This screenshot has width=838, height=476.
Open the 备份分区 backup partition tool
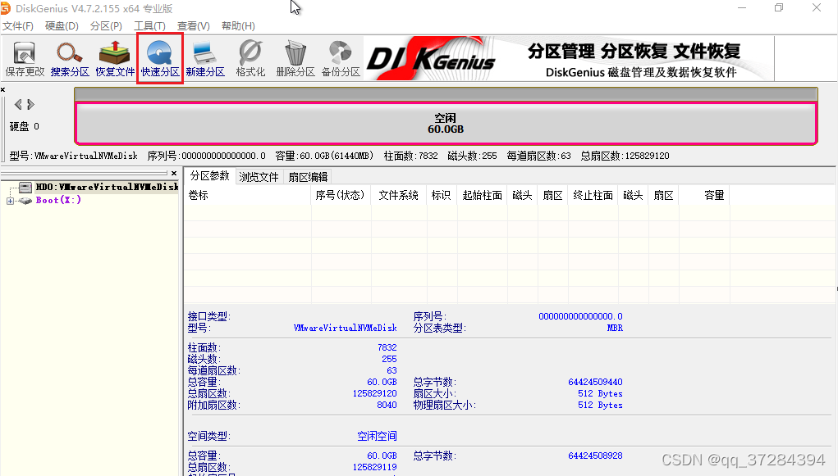(341, 59)
